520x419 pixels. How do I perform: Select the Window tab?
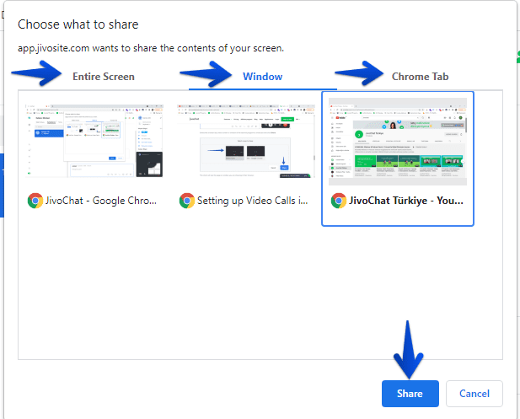263,77
